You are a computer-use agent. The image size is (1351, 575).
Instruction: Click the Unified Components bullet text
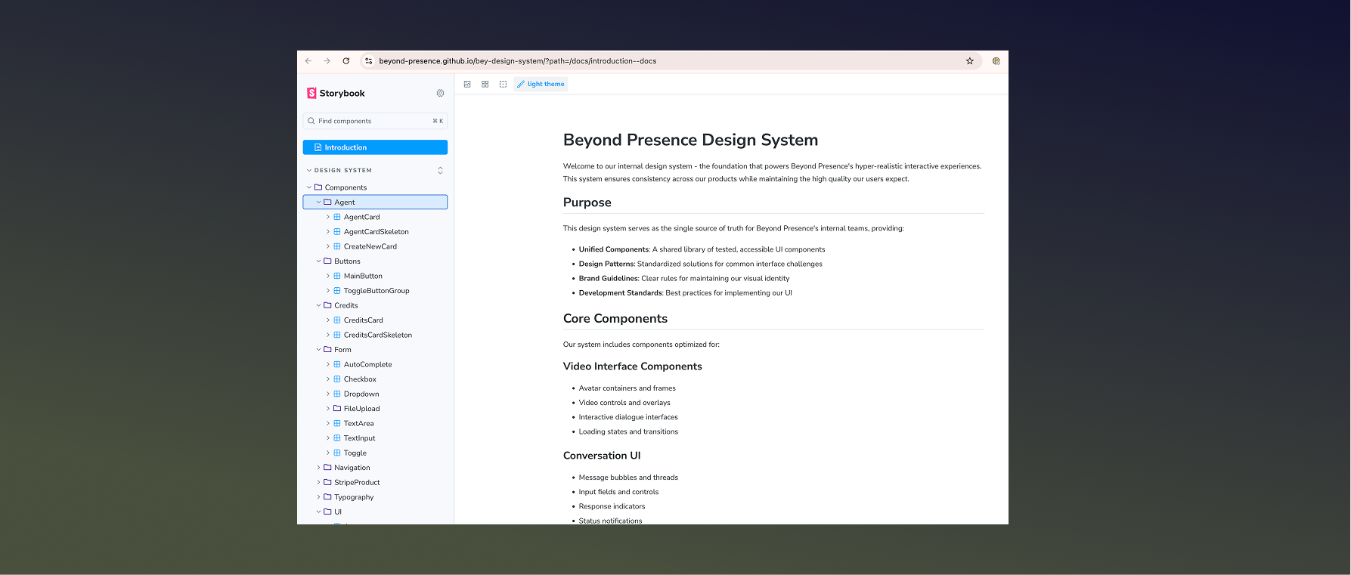[x=702, y=249]
